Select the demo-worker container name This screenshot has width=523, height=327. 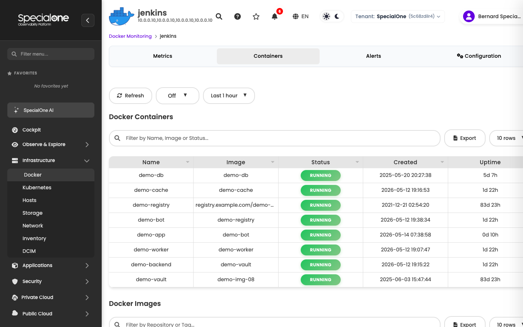pos(151,250)
